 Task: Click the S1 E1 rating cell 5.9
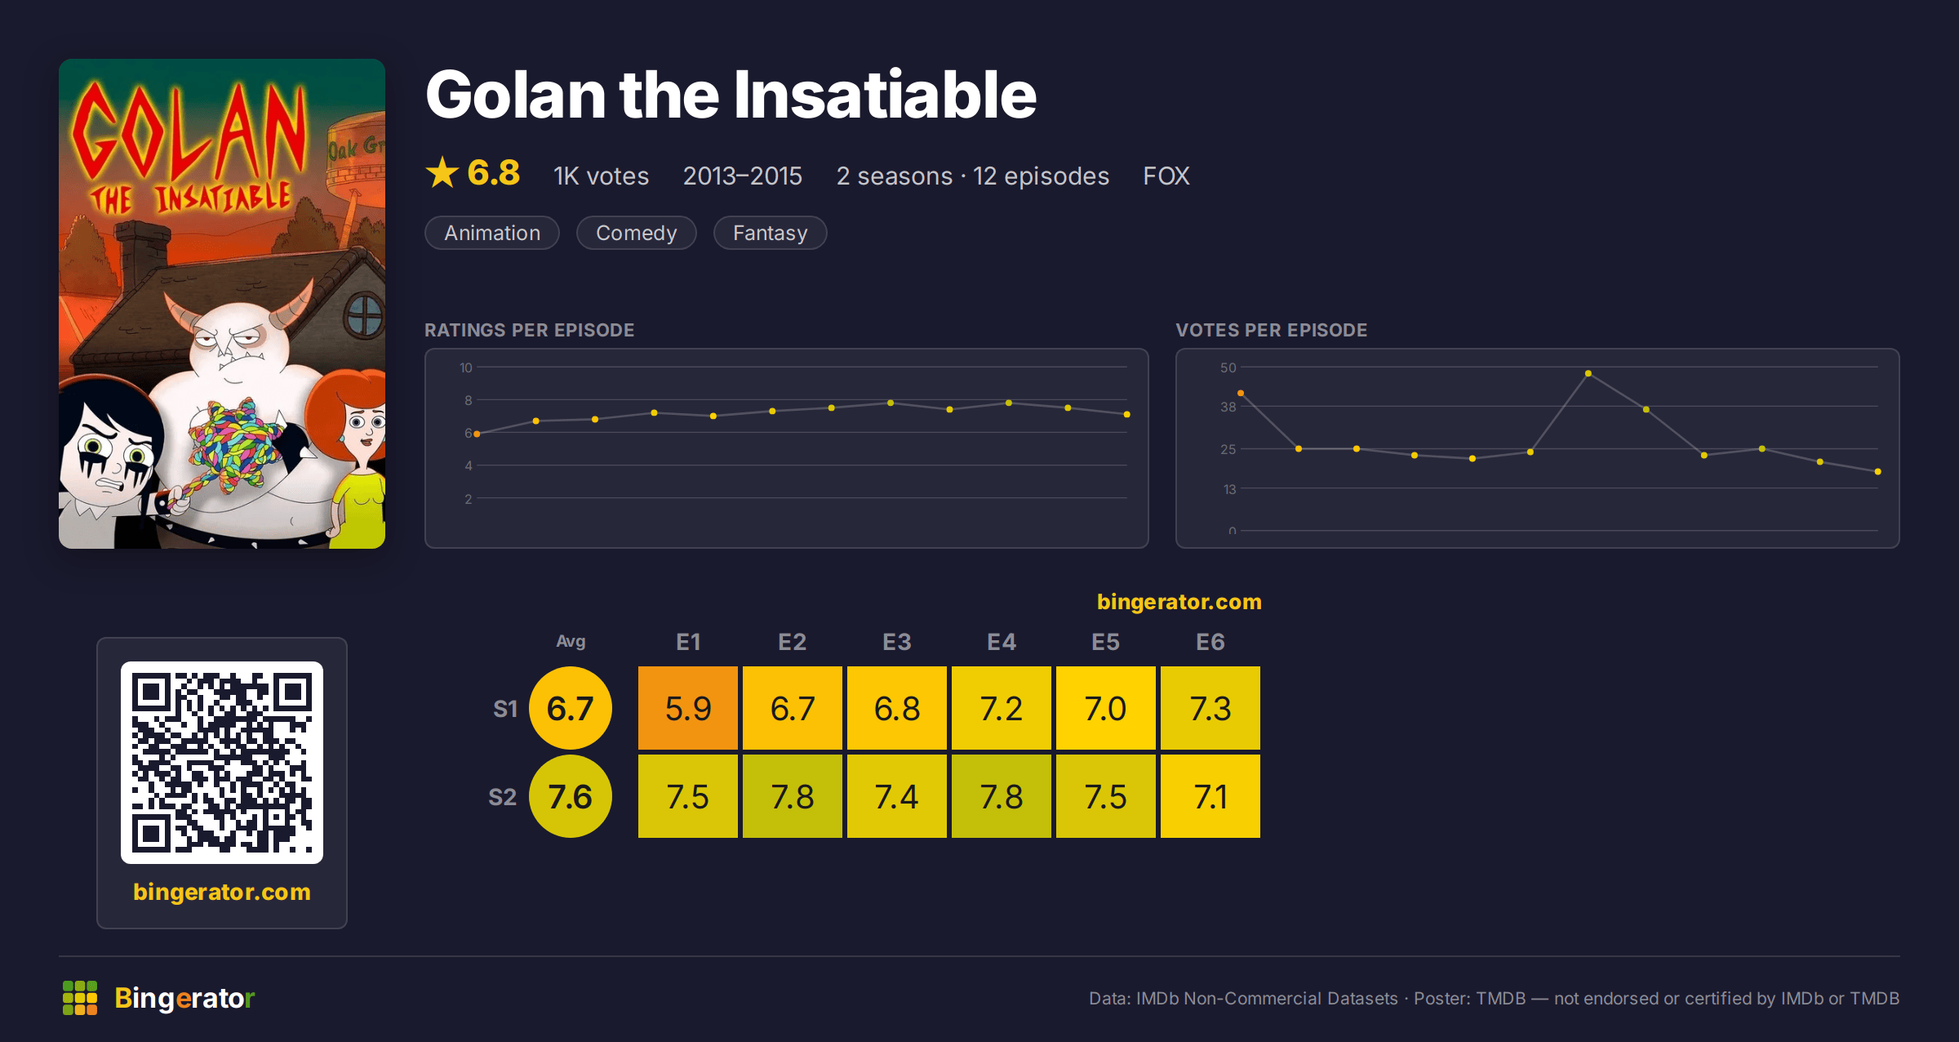[688, 708]
